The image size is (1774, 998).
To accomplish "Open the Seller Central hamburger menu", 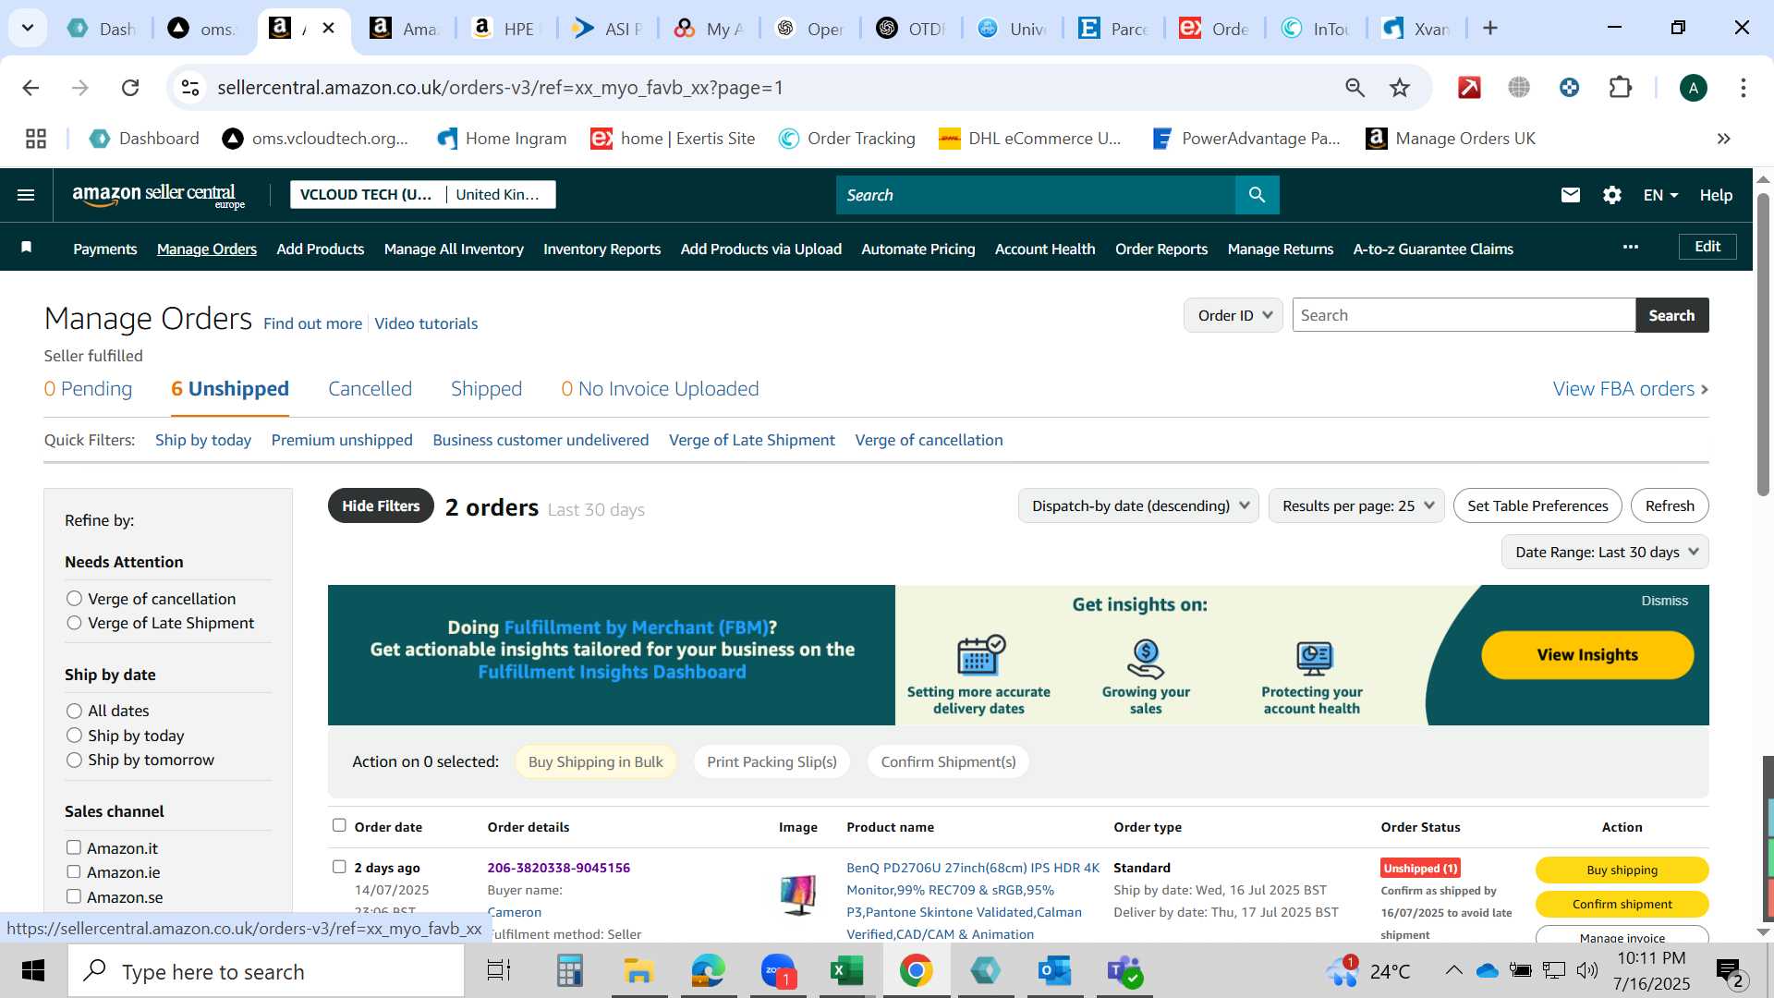I will point(26,195).
